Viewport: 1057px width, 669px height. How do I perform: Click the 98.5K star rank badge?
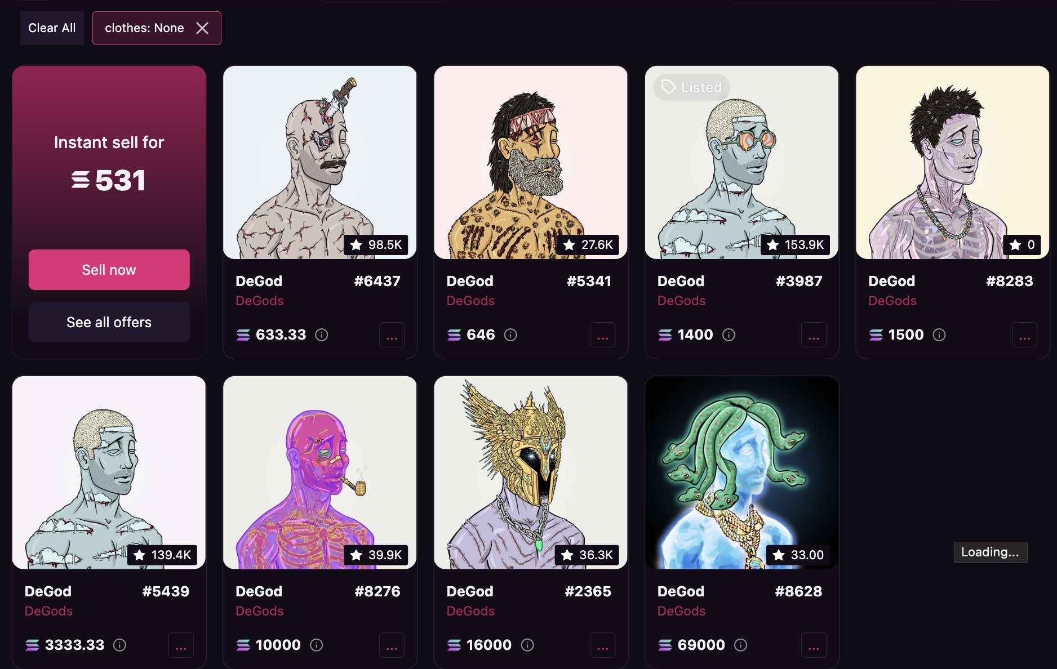(376, 245)
